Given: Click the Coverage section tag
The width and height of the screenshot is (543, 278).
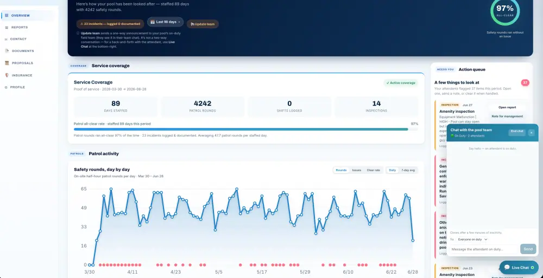Looking at the screenshot, I should [x=78, y=66].
